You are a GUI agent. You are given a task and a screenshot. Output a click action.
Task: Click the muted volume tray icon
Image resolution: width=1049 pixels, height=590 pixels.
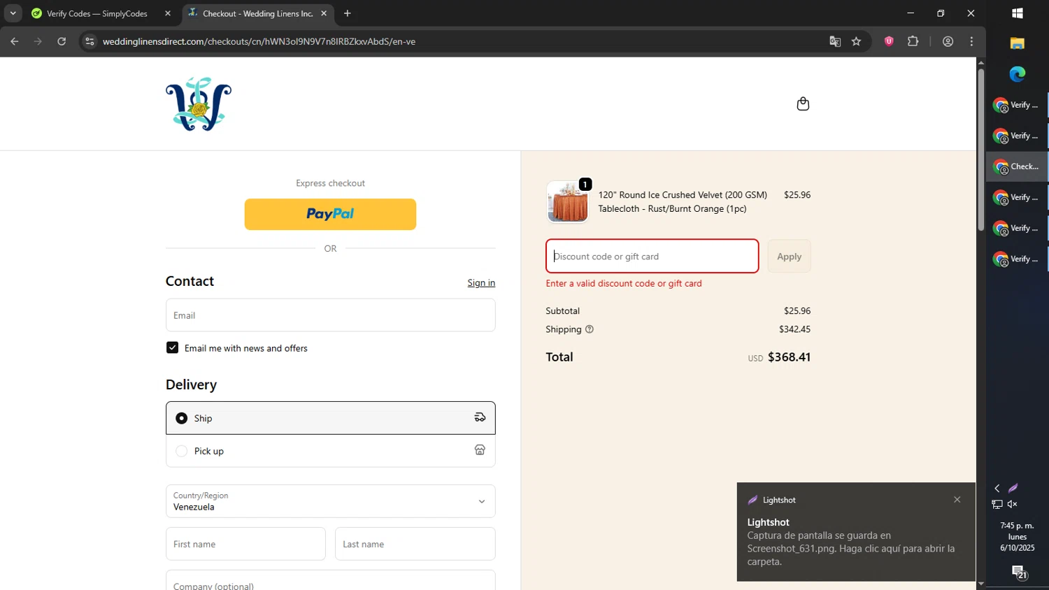1013,504
